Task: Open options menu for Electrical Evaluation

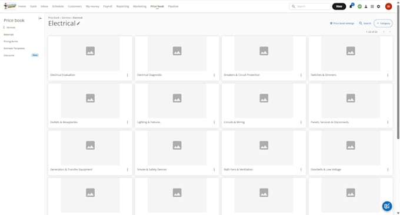Action: point(128,75)
